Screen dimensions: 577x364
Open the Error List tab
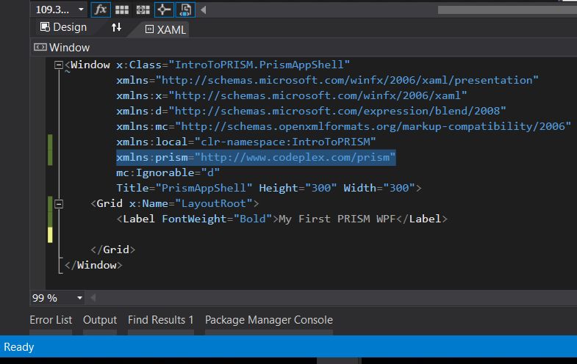pyautogui.click(x=51, y=320)
